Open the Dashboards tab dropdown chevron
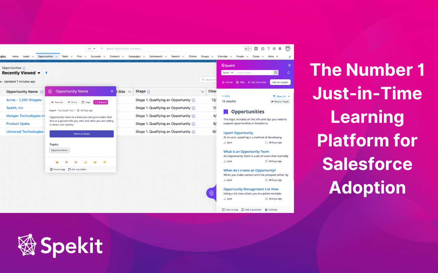The width and height of the screenshot is (438, 273). point(166,57)
